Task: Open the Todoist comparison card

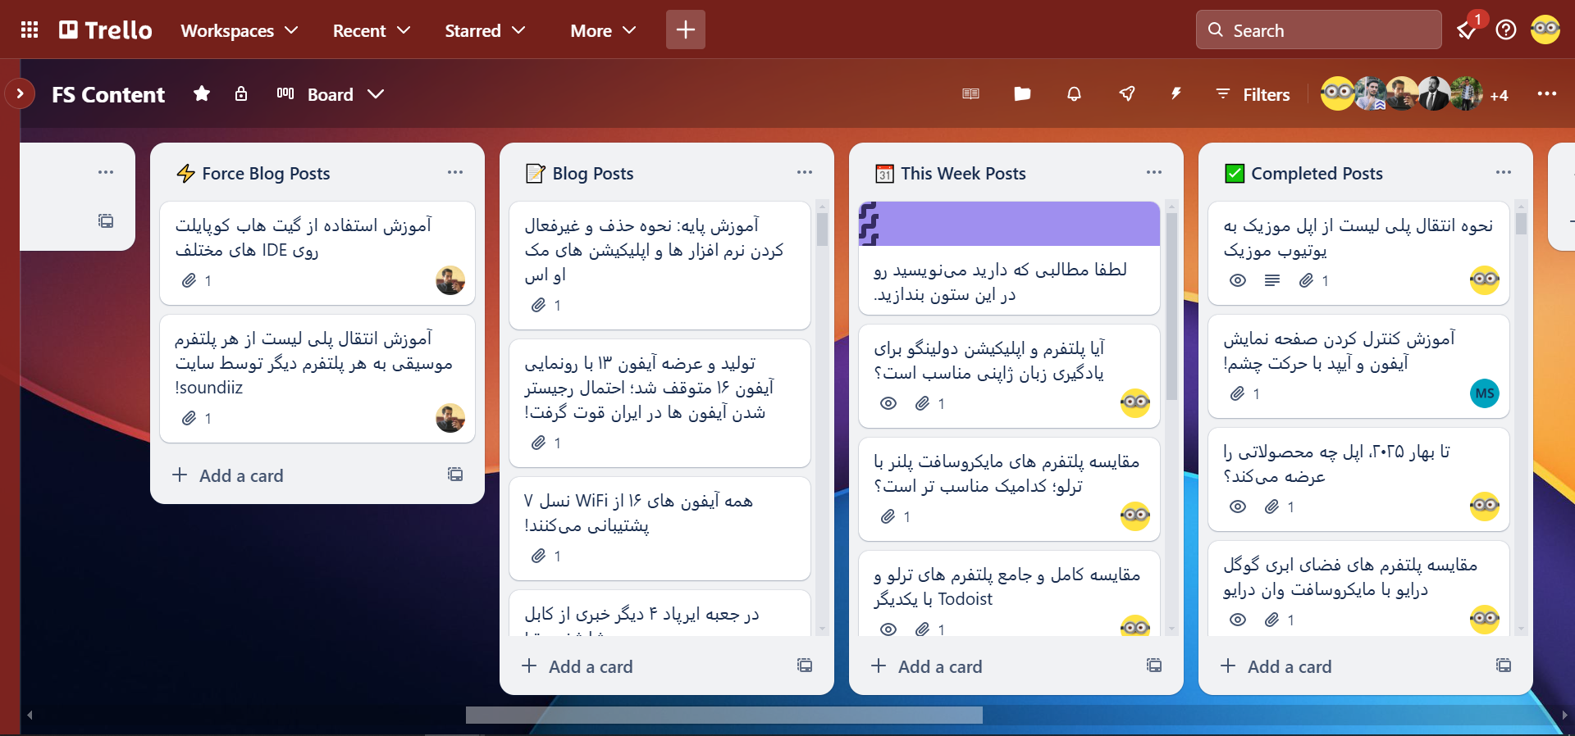Action: point(1009,593)
